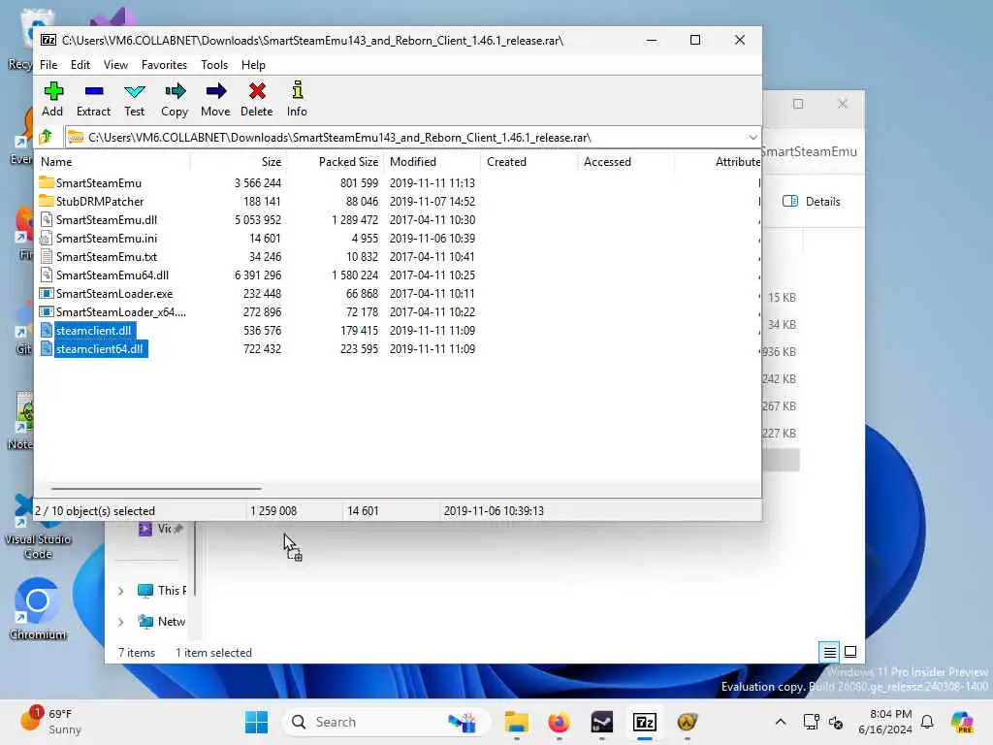Open Chromium desktop shortcut
Viewport: 993px width, 745px height.
38,609
